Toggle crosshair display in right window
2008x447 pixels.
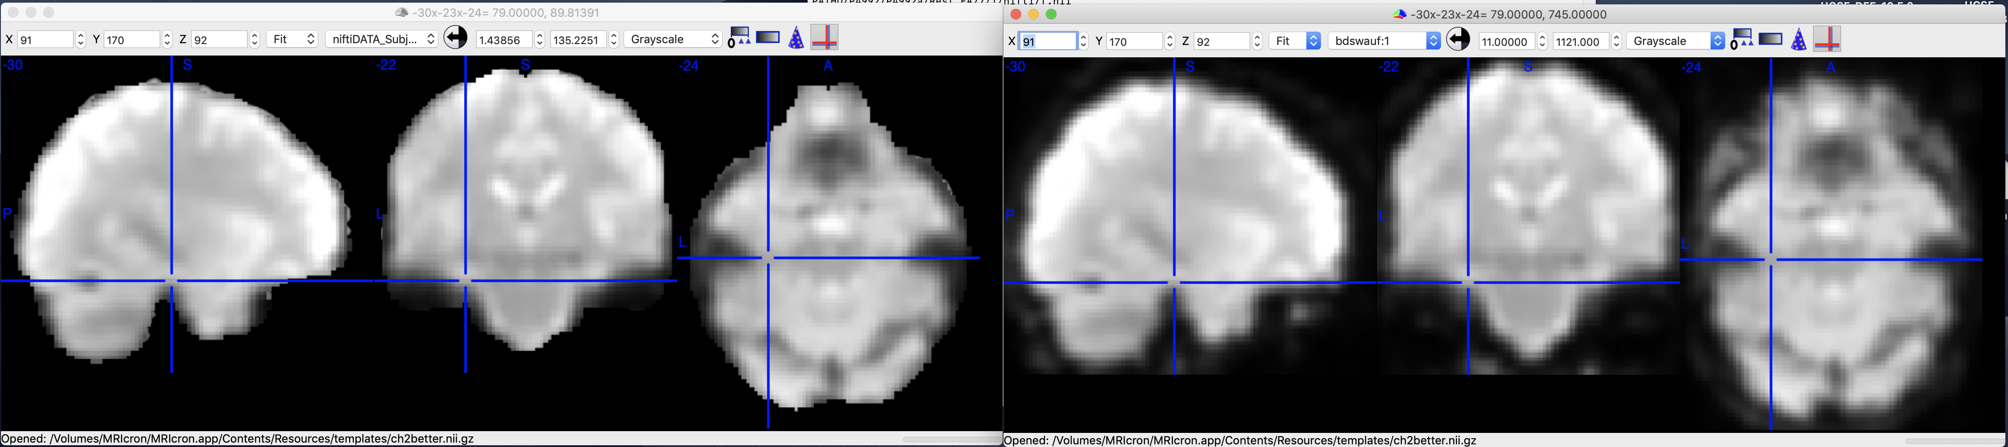point(1826,39)
